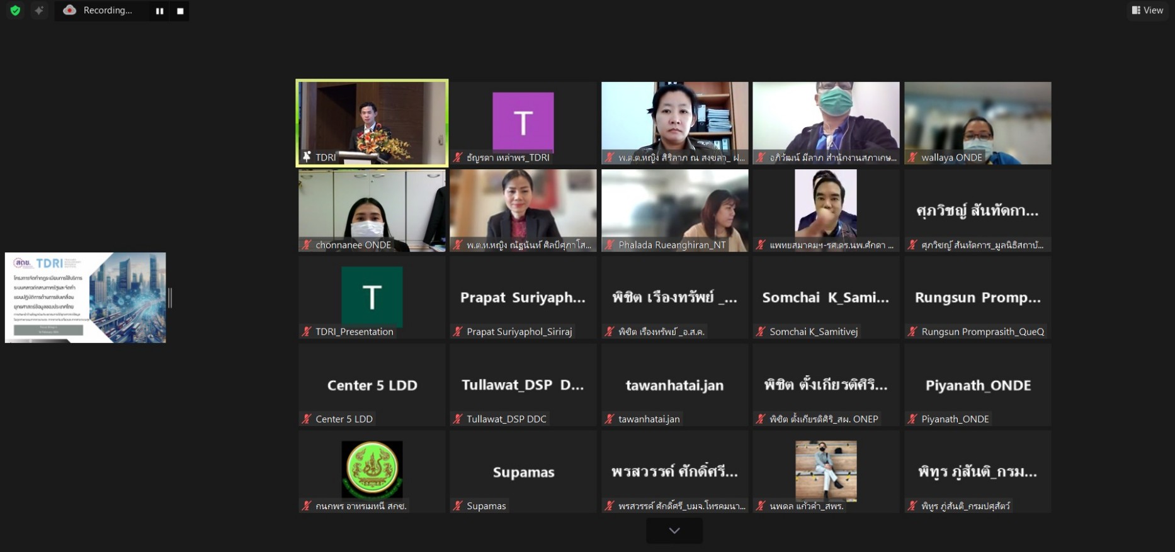Click the pin icon on TDRI tile
Viewport: 1175px width, 552px height.
[307, 157]
